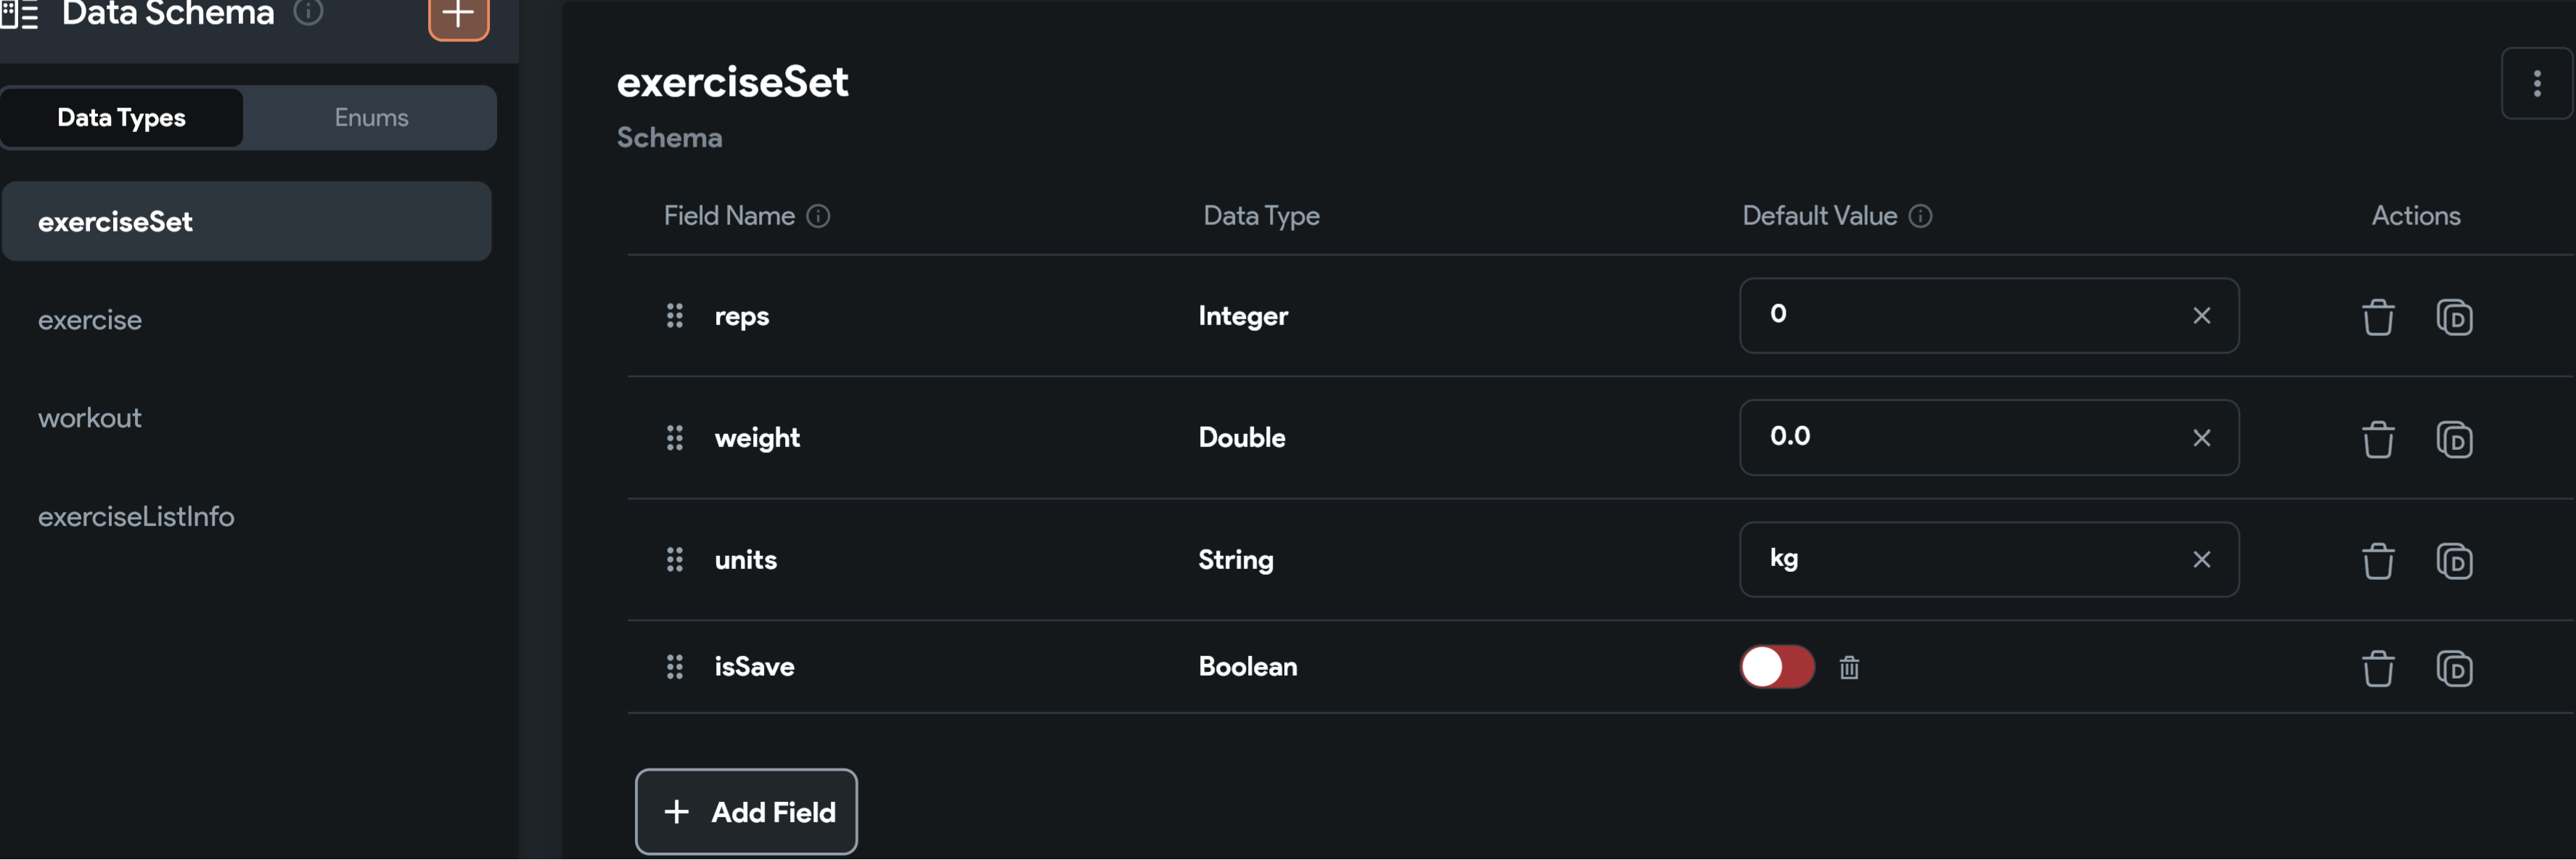
Task: Select the Data Types tab
Action: coord(122,118)
